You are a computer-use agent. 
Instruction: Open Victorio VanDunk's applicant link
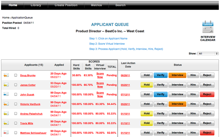30,104
